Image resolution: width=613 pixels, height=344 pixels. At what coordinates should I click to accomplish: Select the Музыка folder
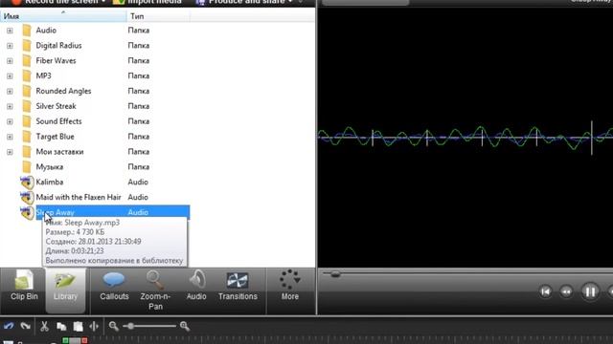coord(50,167)
